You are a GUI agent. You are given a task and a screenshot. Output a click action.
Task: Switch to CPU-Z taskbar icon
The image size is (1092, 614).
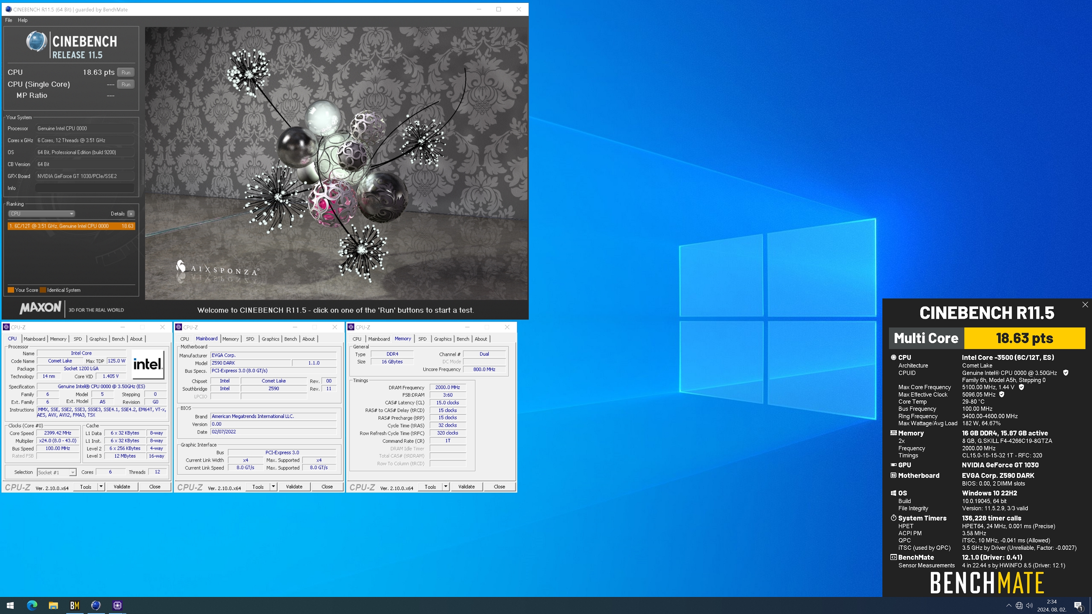point(117,605)
